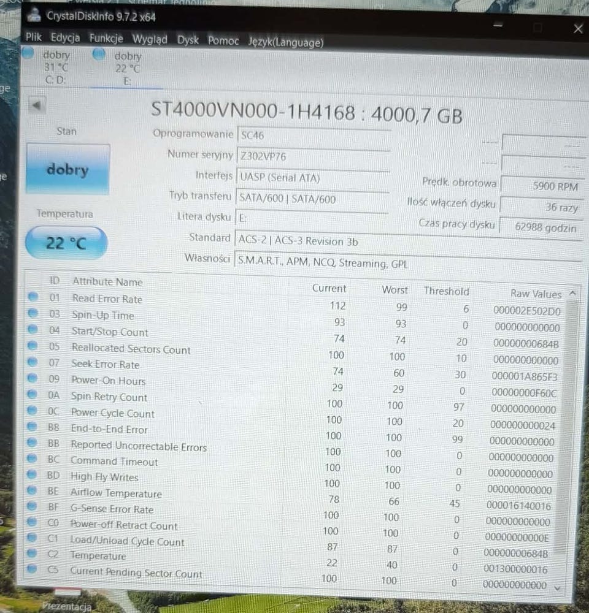Image resolution: width=589 pixels, height=613 pixels.
Task: Open the Plik menu
Action: click(x=34, y=37)
